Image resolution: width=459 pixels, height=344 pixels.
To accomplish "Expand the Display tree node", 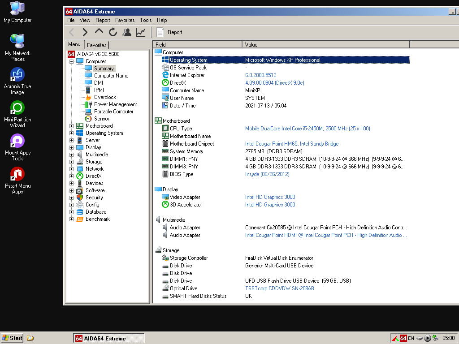I will click(71, 147).
